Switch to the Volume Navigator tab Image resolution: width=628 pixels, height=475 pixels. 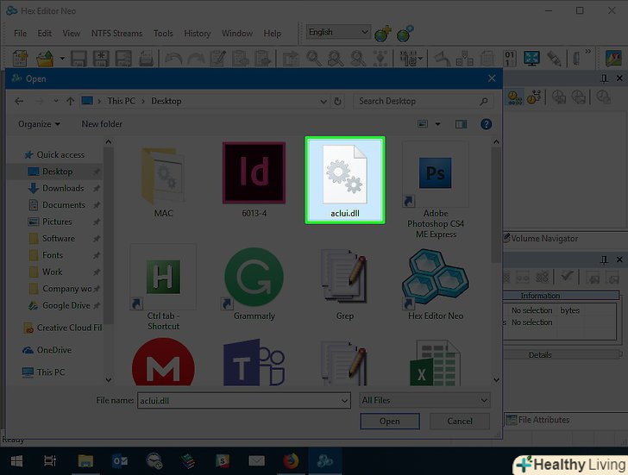540,239
